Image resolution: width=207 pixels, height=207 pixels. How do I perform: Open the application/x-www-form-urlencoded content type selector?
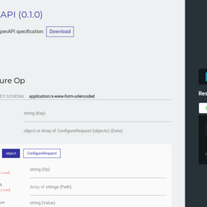click(62, 96)
